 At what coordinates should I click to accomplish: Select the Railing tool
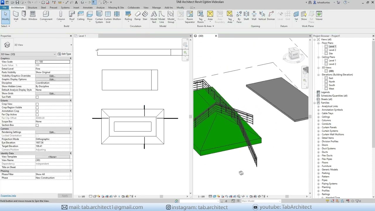coord(128,16)
